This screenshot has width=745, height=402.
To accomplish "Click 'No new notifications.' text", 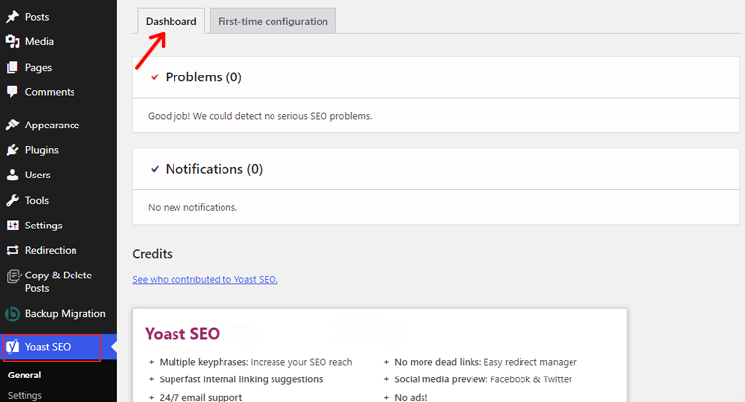I will pyautogui.click(x=192, y=207).
